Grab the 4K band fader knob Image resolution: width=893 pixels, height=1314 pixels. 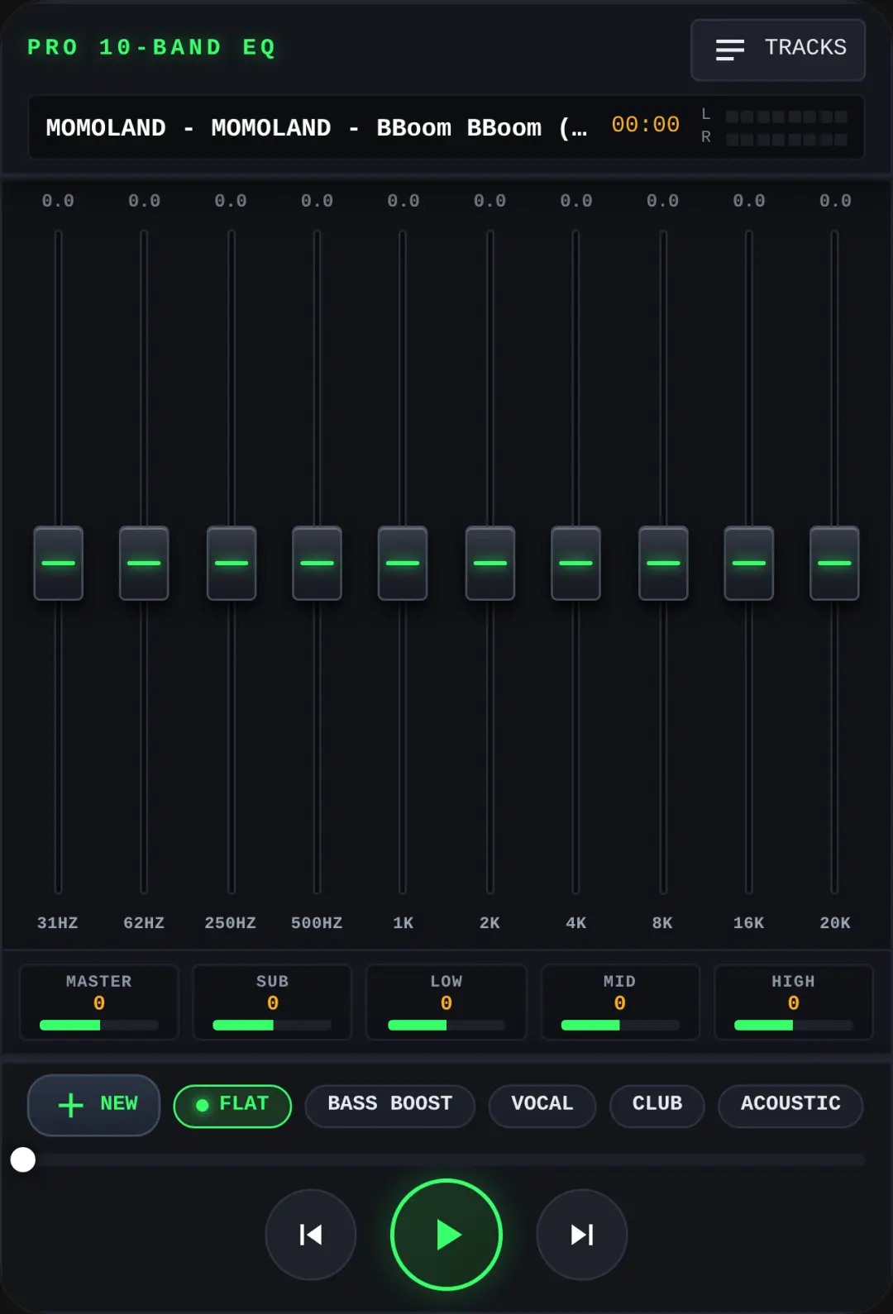(x=575, y=563)
